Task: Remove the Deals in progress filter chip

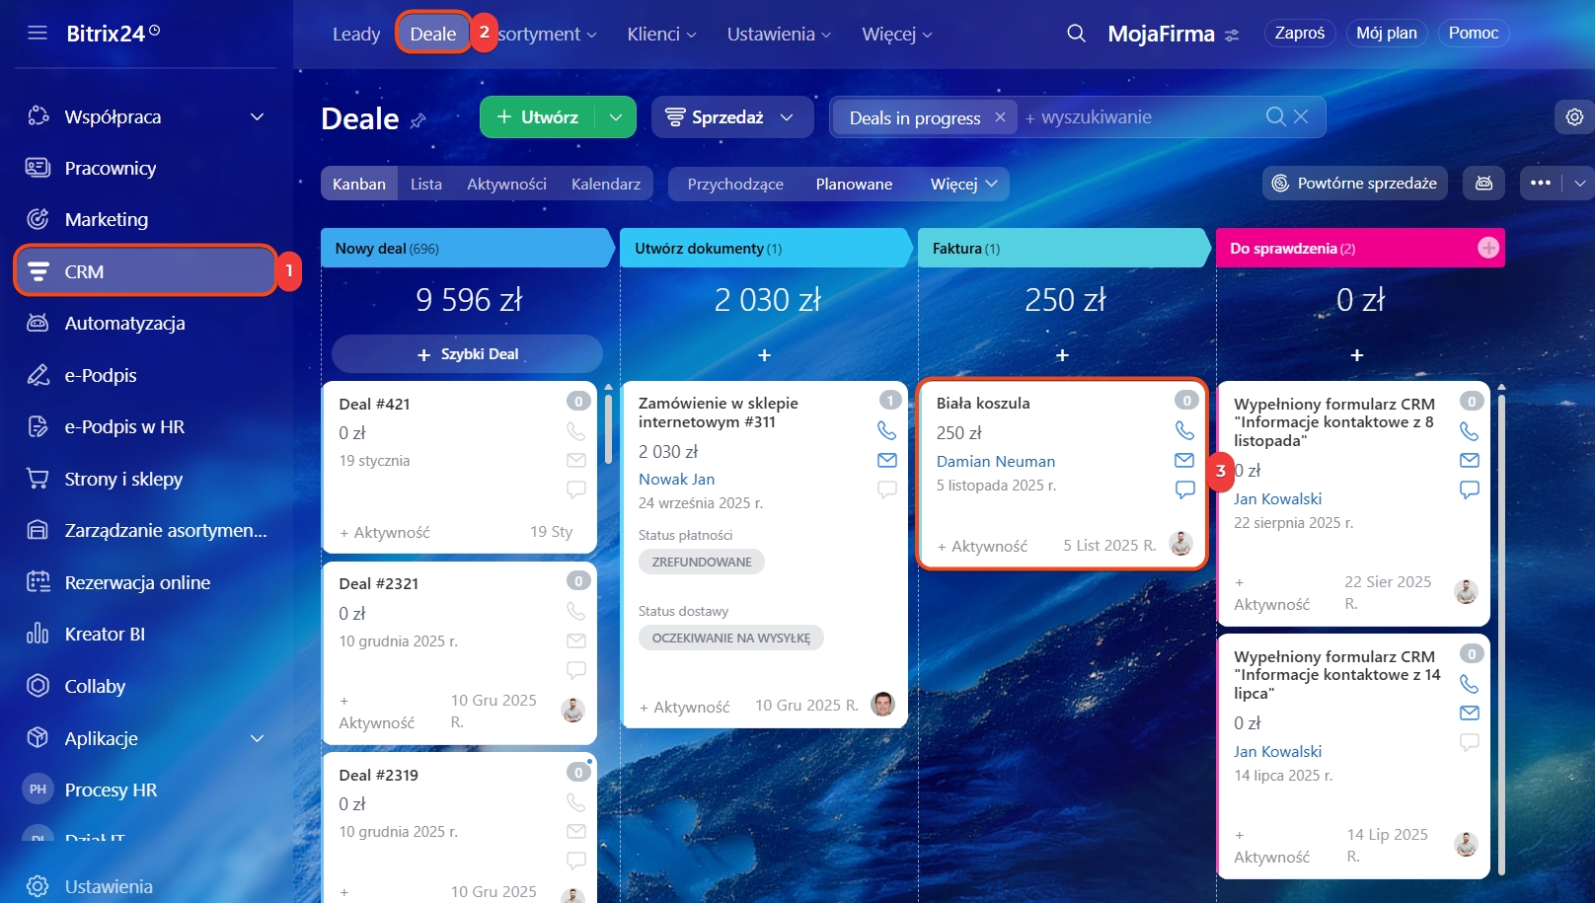Action: [x=1000, y=117]
